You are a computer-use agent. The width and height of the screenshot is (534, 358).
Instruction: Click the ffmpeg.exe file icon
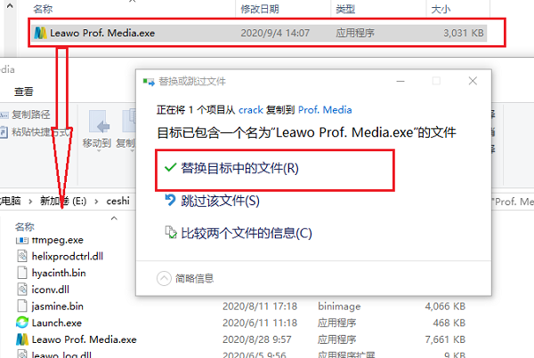(x=22, y=241)
